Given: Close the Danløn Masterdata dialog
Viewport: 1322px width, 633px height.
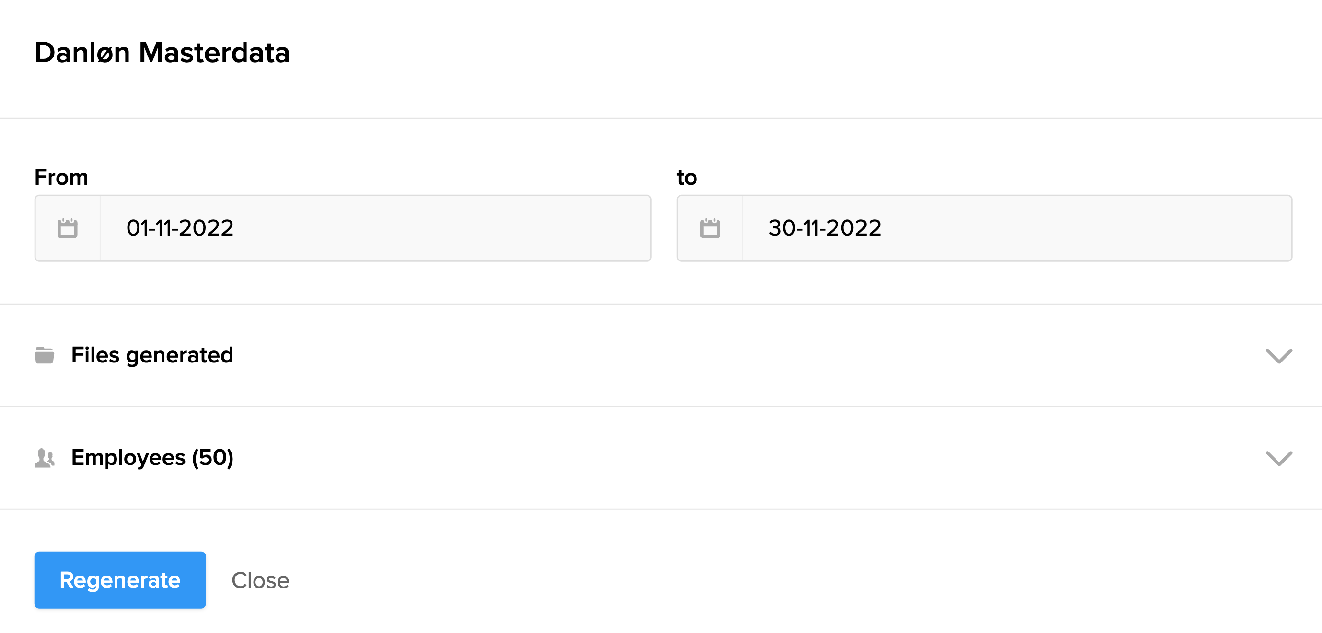Looking at the screenshot, I should coord(260,580).
